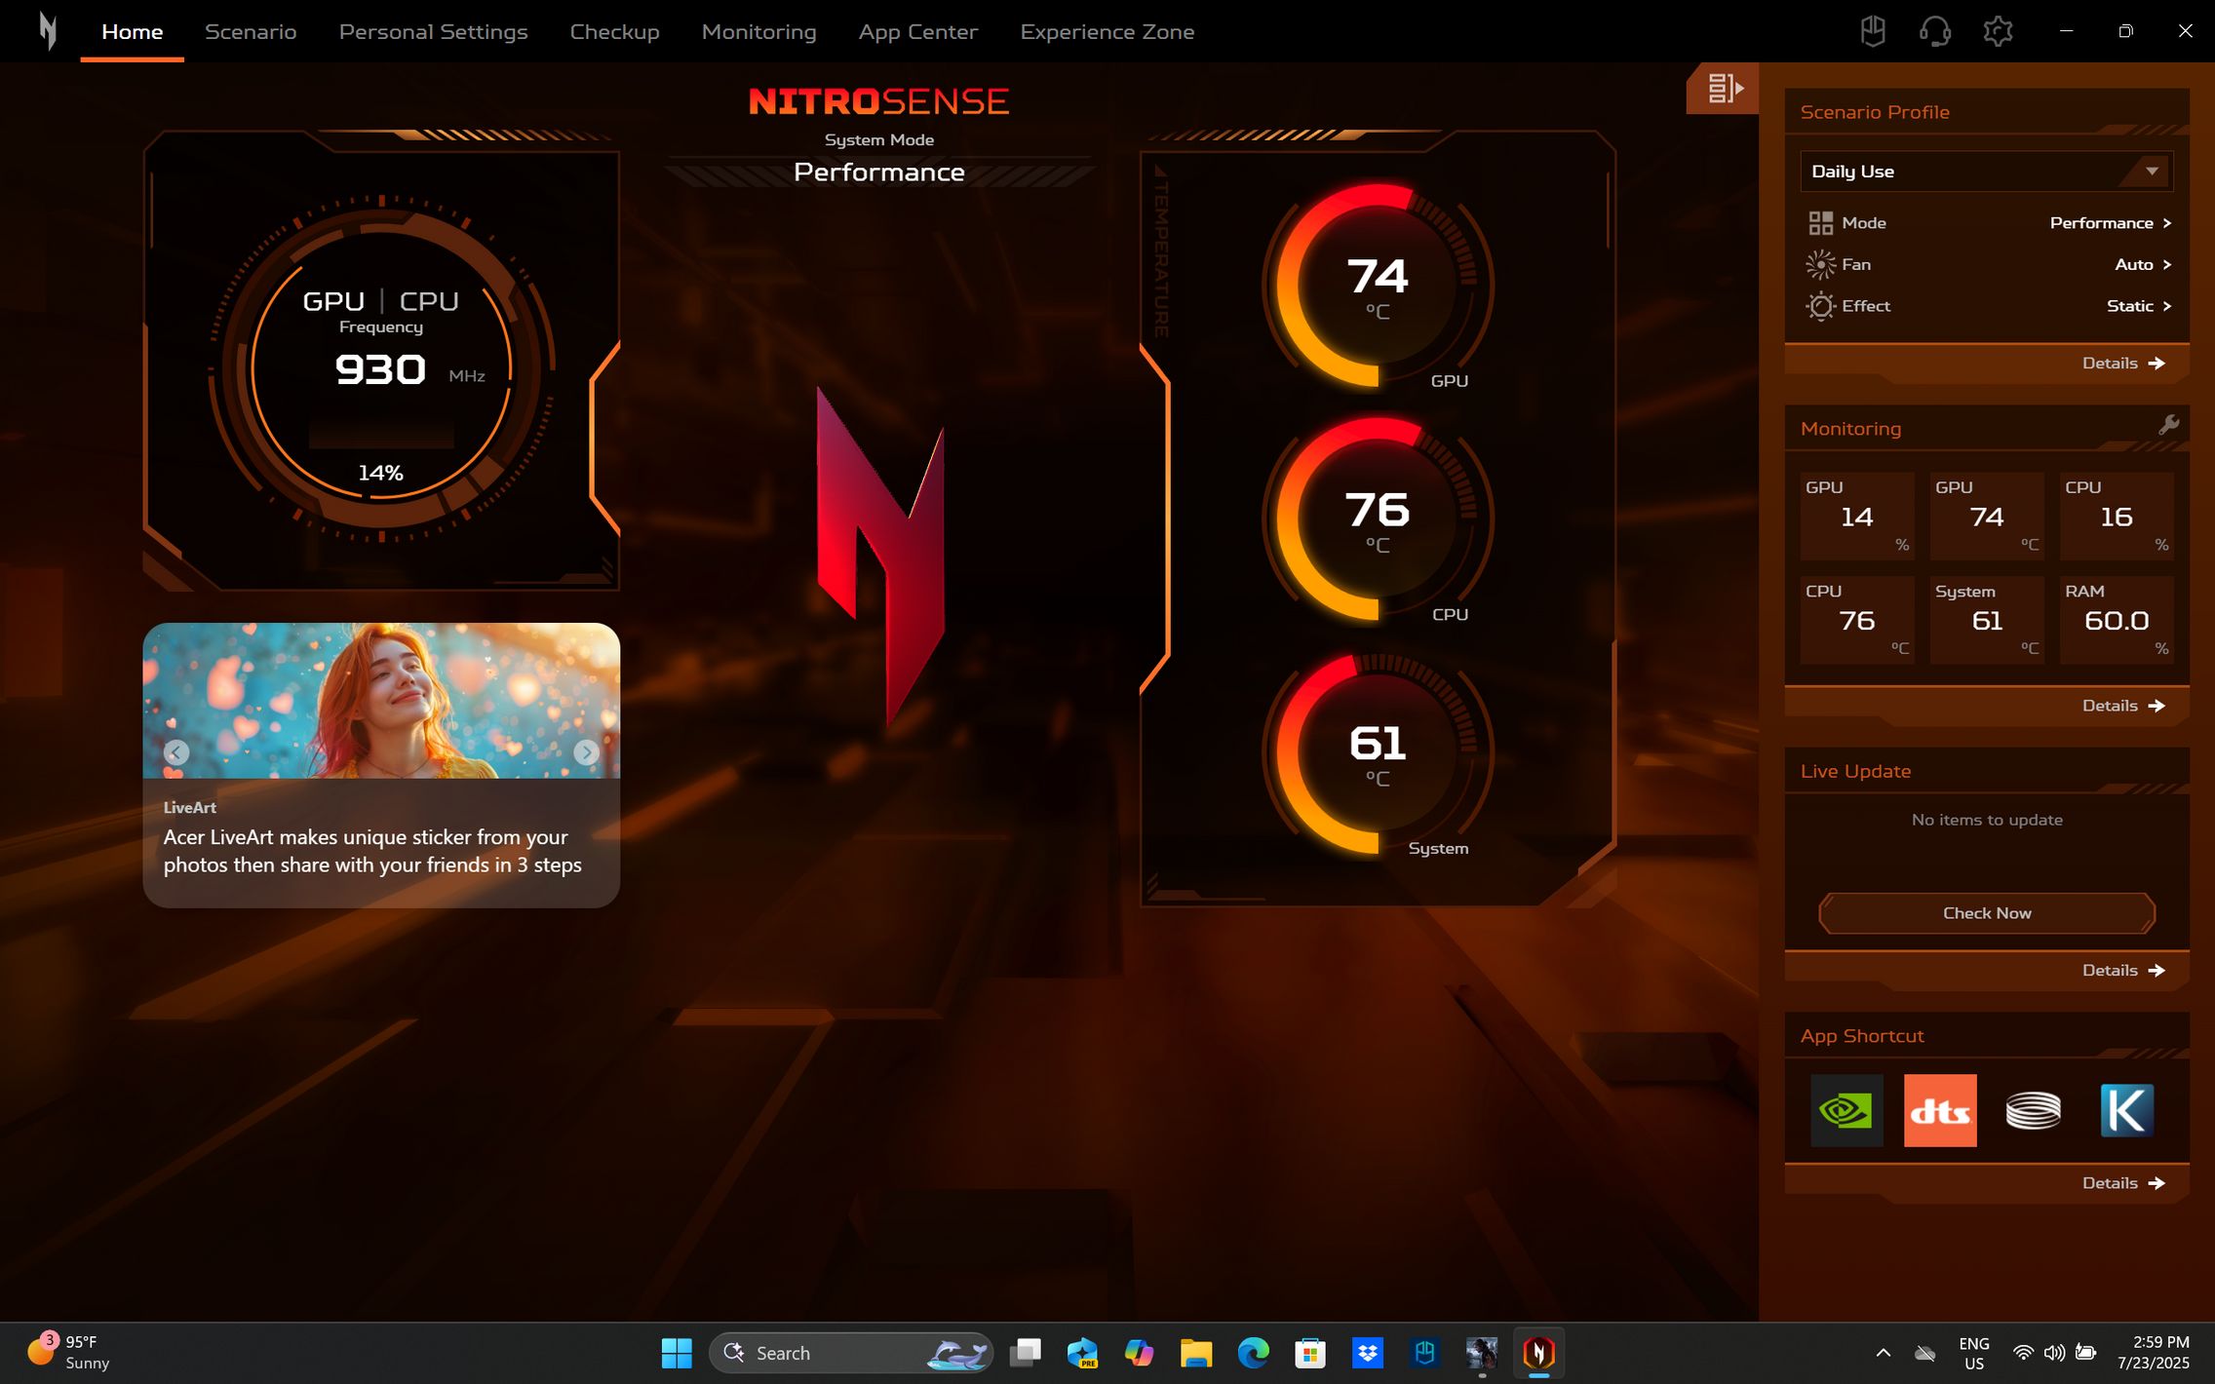2215x1384 pixels.
Task: Open App Shortcut Details
Action: coord(2123,1182)
